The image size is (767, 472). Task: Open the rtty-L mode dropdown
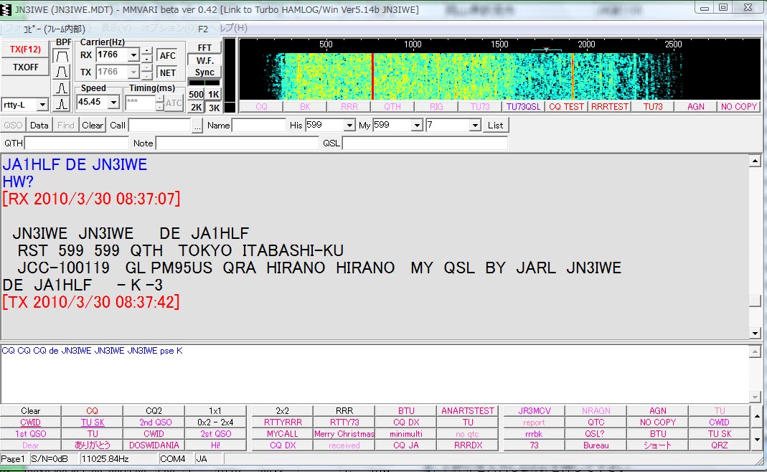coord(42,105)
